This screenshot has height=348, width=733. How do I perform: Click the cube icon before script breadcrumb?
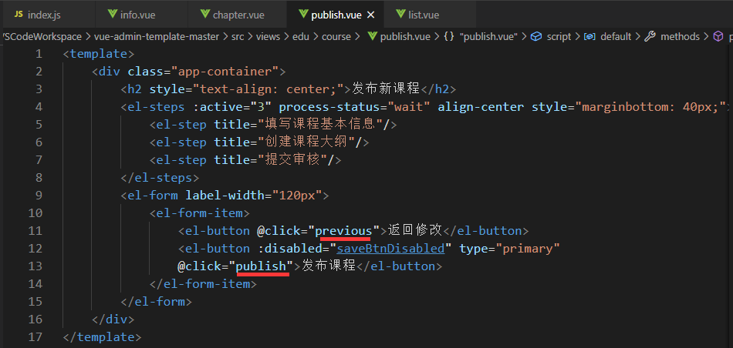tap(537, 36)
